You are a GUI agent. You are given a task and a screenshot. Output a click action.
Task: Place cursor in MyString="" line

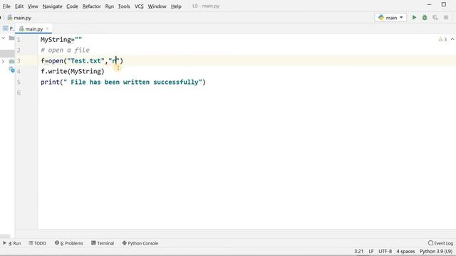point(61,40)
